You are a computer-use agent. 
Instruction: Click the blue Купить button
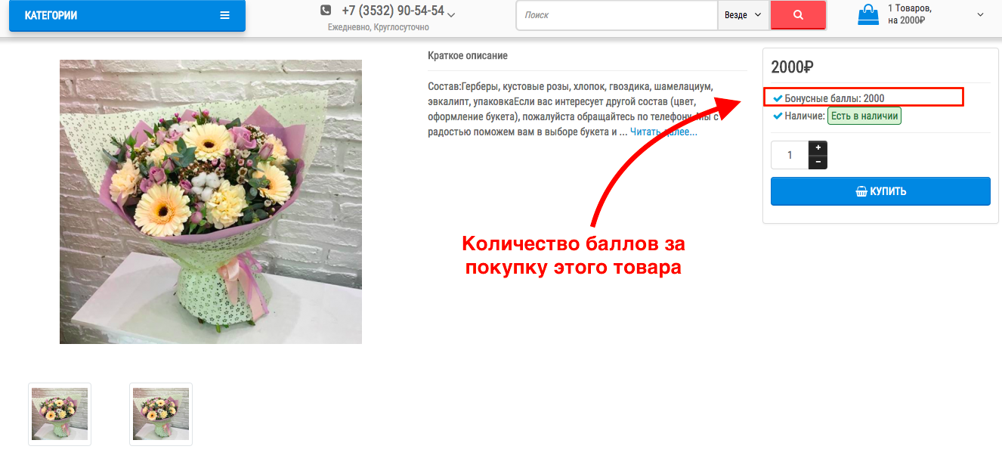coord(880,191)
